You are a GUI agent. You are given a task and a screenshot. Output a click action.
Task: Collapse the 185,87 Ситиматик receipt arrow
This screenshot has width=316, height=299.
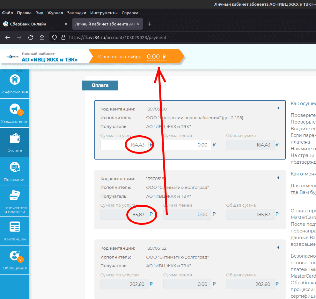point(278,178)
